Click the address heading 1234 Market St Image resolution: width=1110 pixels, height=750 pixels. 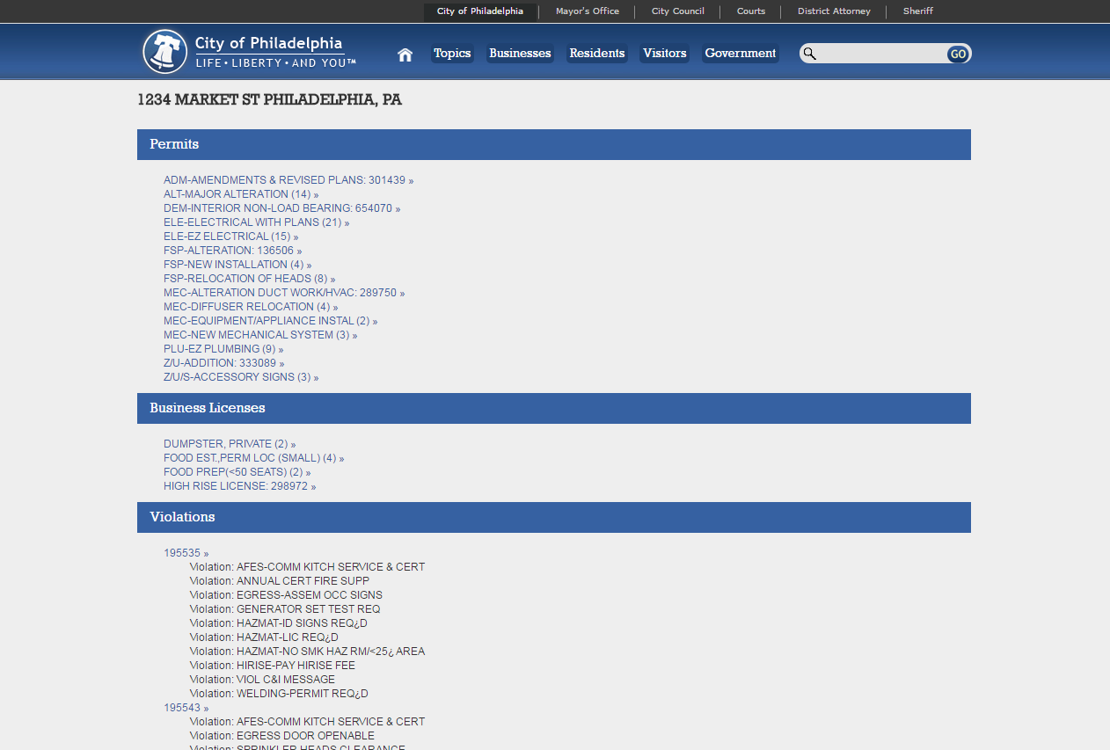coord(269,100)
